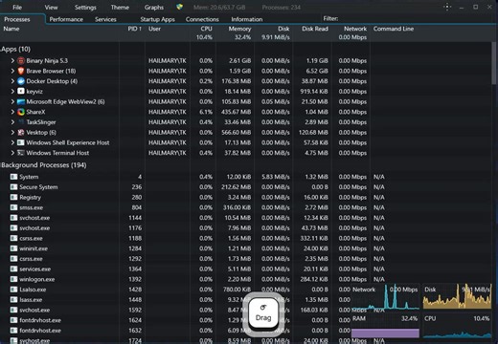Expand the Brave Browser (18) group
The width and height of the screenshot is (498, 344).
(12, 71)
